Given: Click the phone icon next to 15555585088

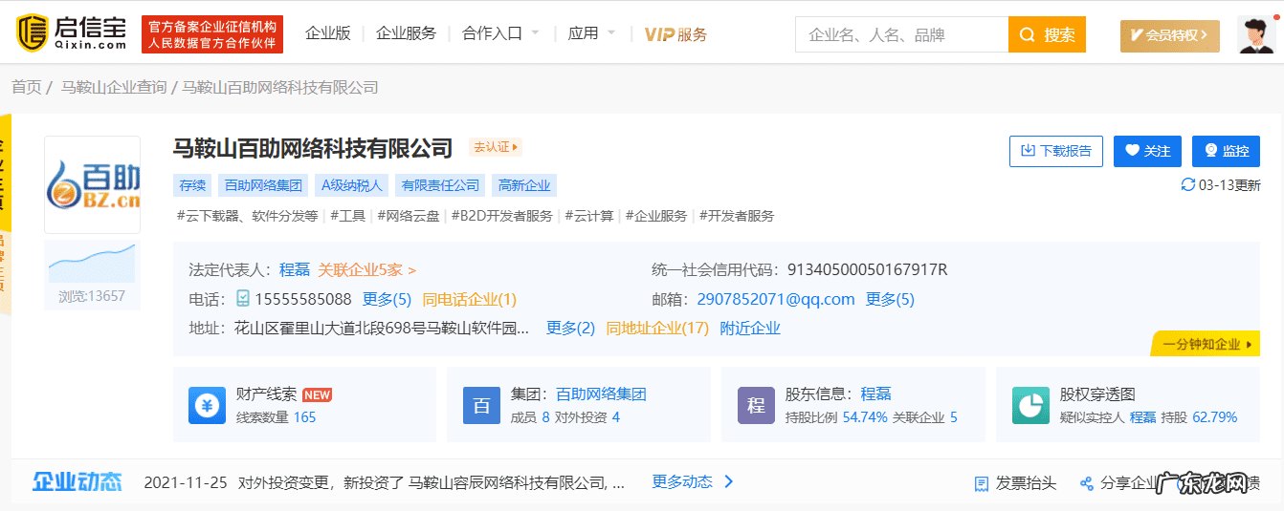Looking at the screenshot, I should [x=243, y=299].
